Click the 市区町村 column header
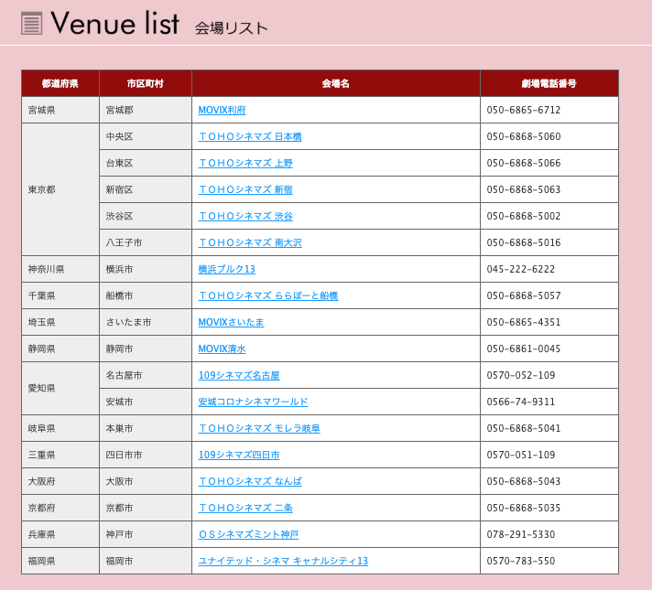 146,83
